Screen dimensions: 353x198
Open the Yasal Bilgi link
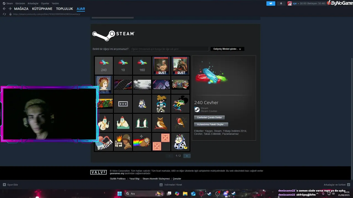134,179
